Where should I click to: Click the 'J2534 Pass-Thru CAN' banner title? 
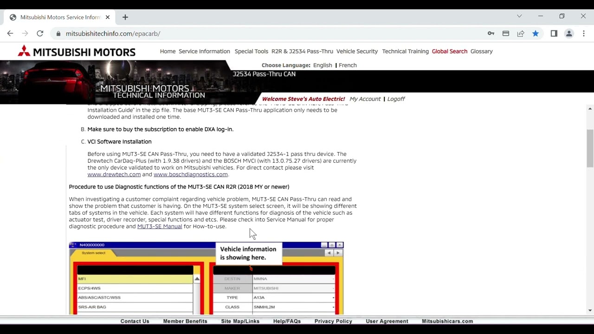[x=264, y=74]
